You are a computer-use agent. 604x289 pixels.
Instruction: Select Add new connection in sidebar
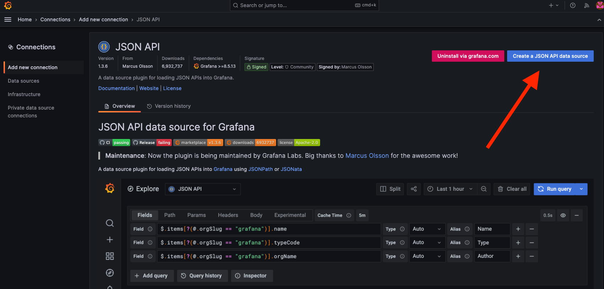click(x=44, y=67)
